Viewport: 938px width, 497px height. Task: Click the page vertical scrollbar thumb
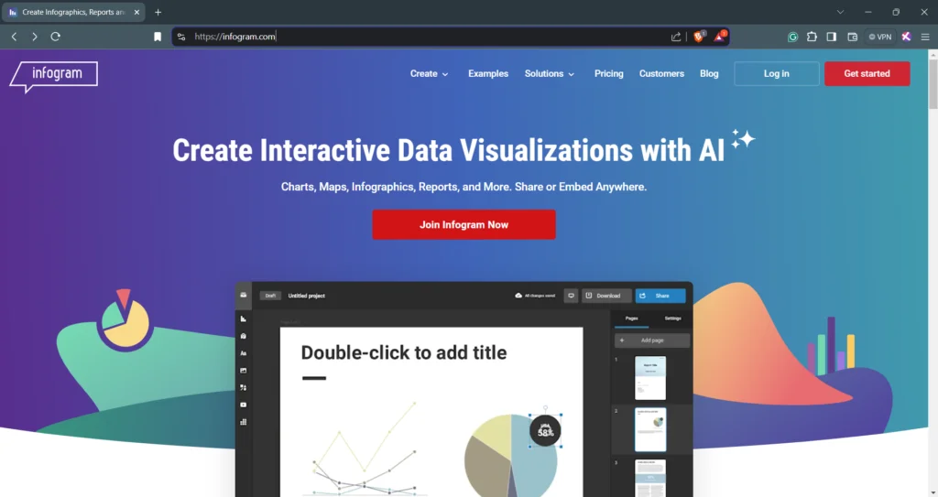click(933, 83)
